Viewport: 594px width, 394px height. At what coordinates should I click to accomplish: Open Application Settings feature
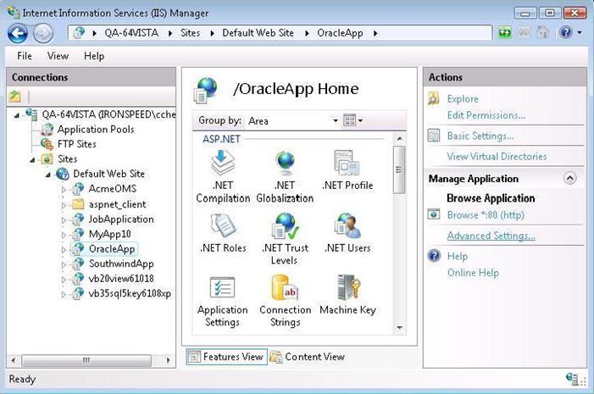point(223,301)
